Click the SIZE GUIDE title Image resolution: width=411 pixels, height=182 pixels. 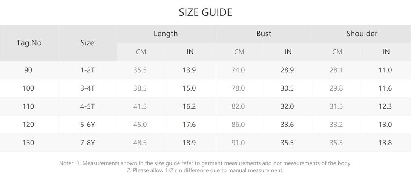tap(205, 12)
